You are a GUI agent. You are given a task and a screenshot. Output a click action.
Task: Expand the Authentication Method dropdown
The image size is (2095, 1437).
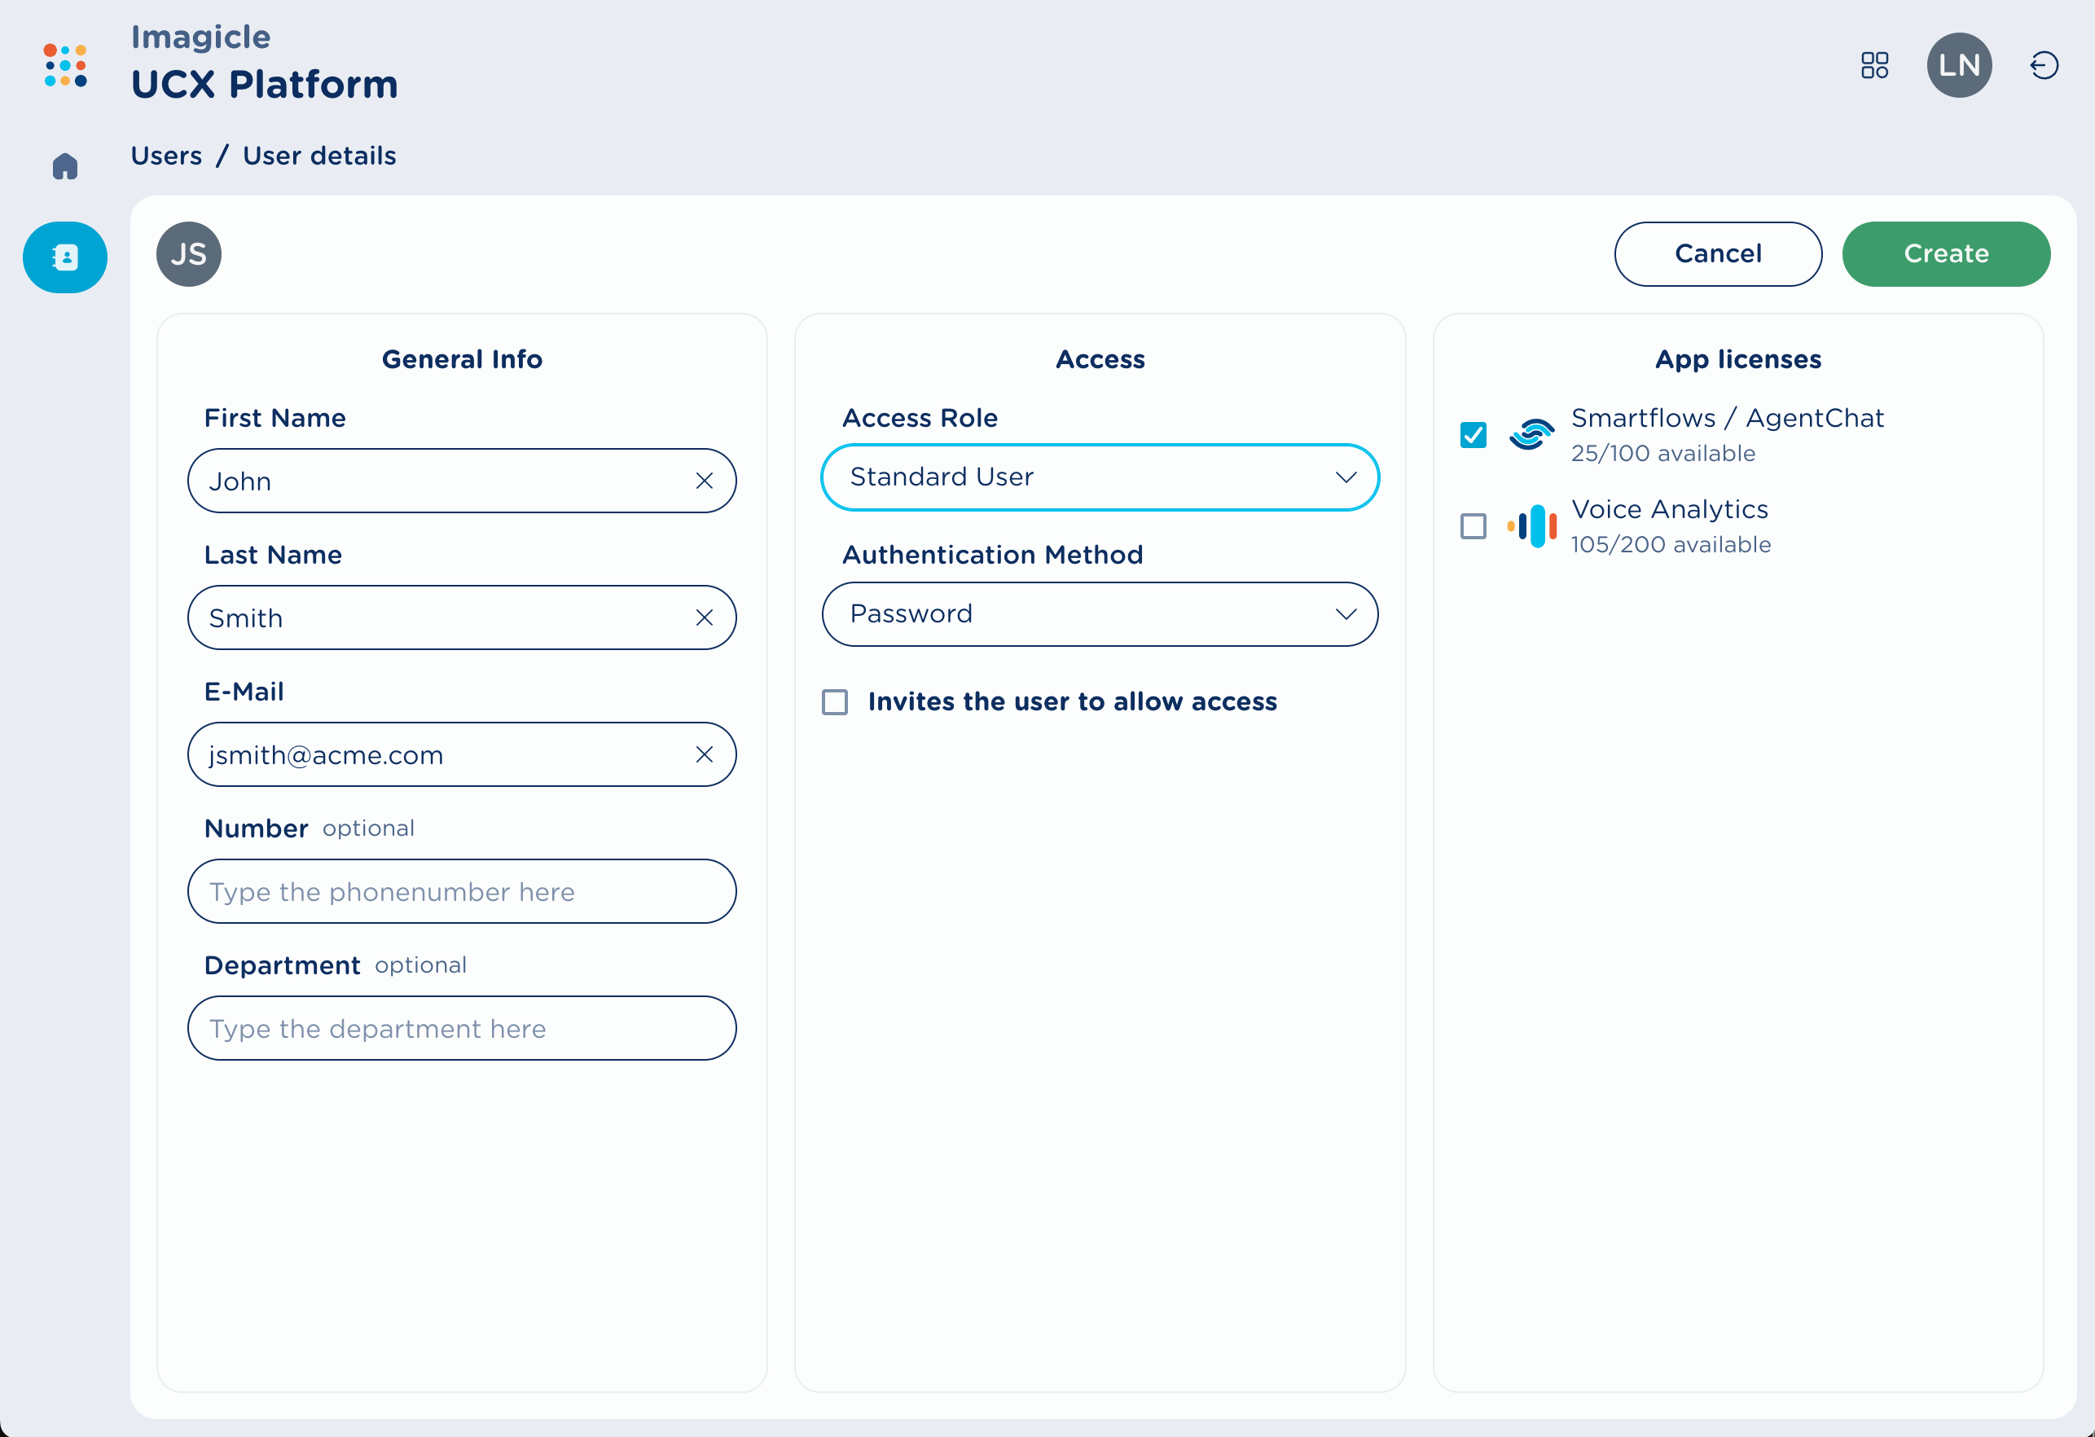(1099, 614)
